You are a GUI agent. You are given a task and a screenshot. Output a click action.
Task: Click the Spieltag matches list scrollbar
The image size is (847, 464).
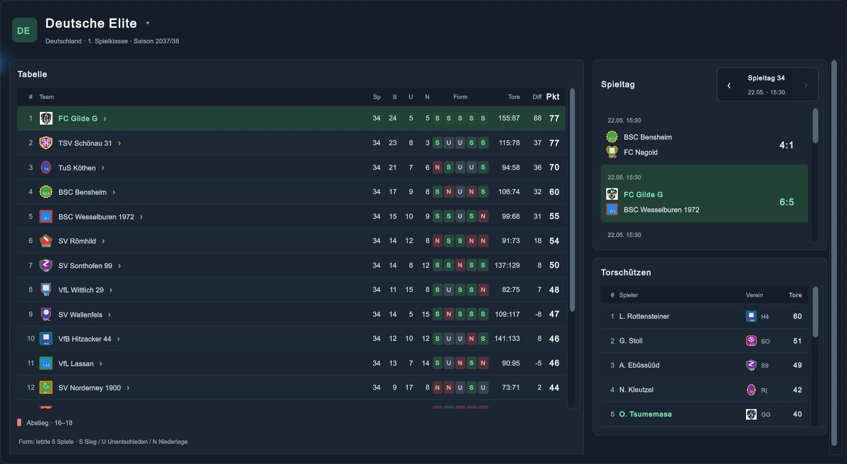pyautogui.click(x=815, y=126)
